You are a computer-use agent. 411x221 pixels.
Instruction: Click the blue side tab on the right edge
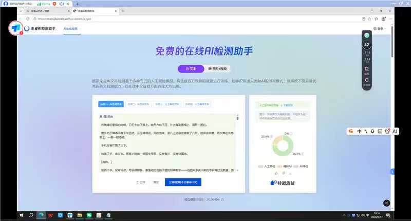[393, 172]
